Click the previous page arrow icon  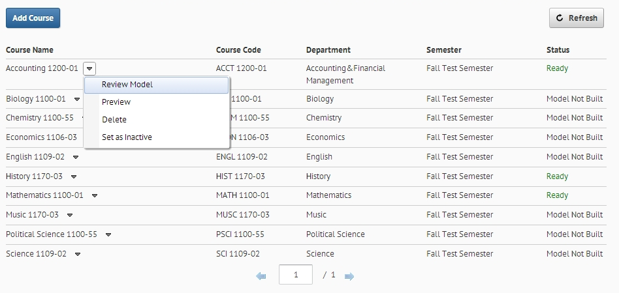tap(261, 276)
